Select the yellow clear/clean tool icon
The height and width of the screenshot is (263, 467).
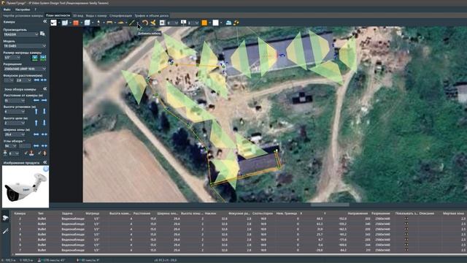click(153, 23)
